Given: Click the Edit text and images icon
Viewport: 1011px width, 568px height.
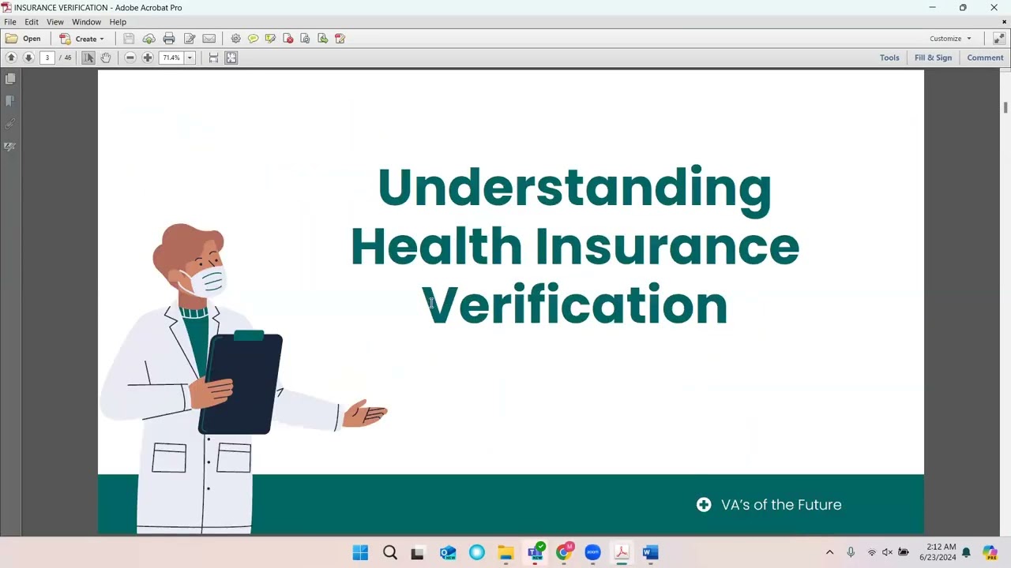Looking at the screenshot, I should tap(190, 39).
